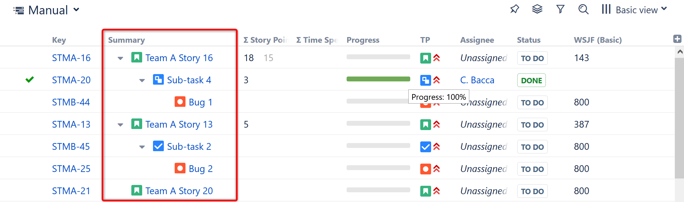Viewport: 684px width, 202px height.
Task: Click the highest priority arrows for Bug 2
Action: 437,168
